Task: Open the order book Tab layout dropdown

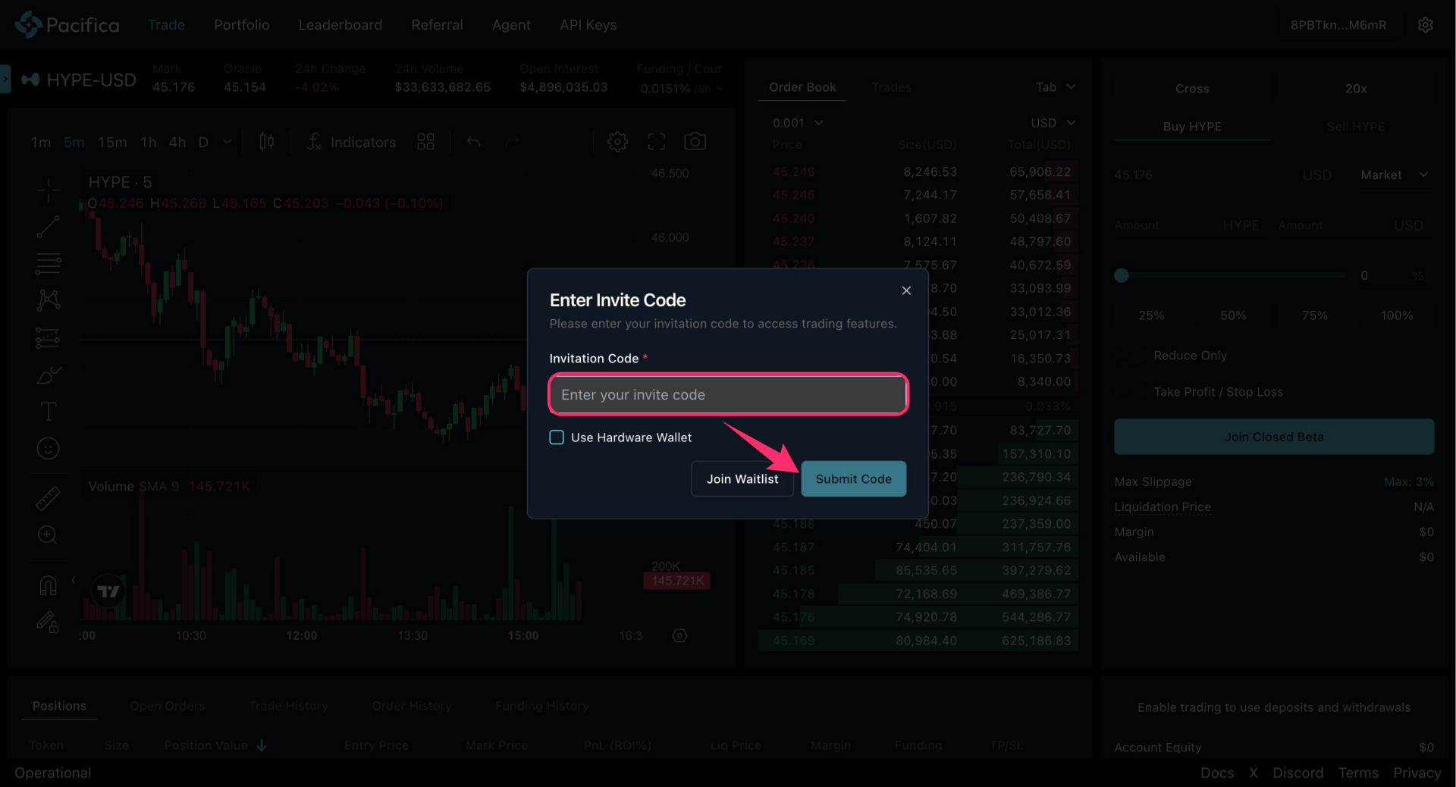Action: point(1056,87)
